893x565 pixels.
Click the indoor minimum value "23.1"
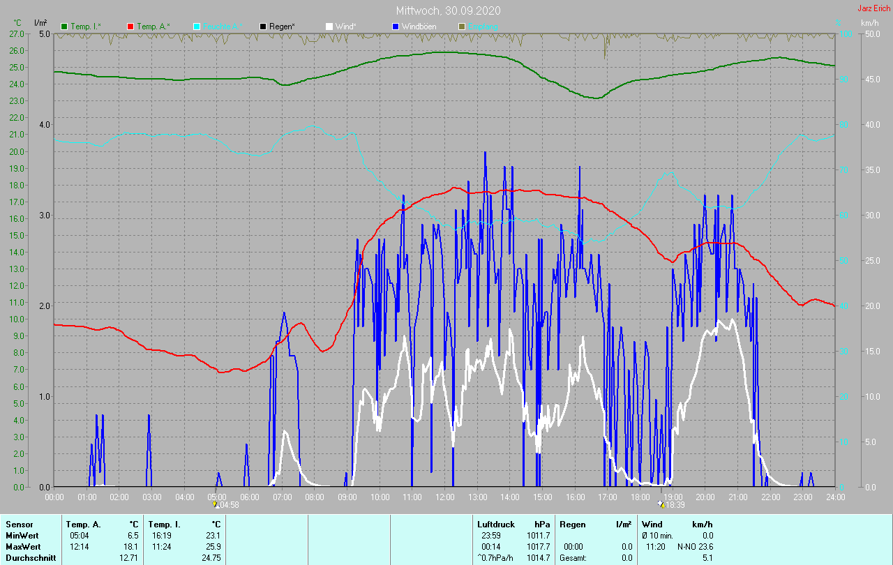213,536
